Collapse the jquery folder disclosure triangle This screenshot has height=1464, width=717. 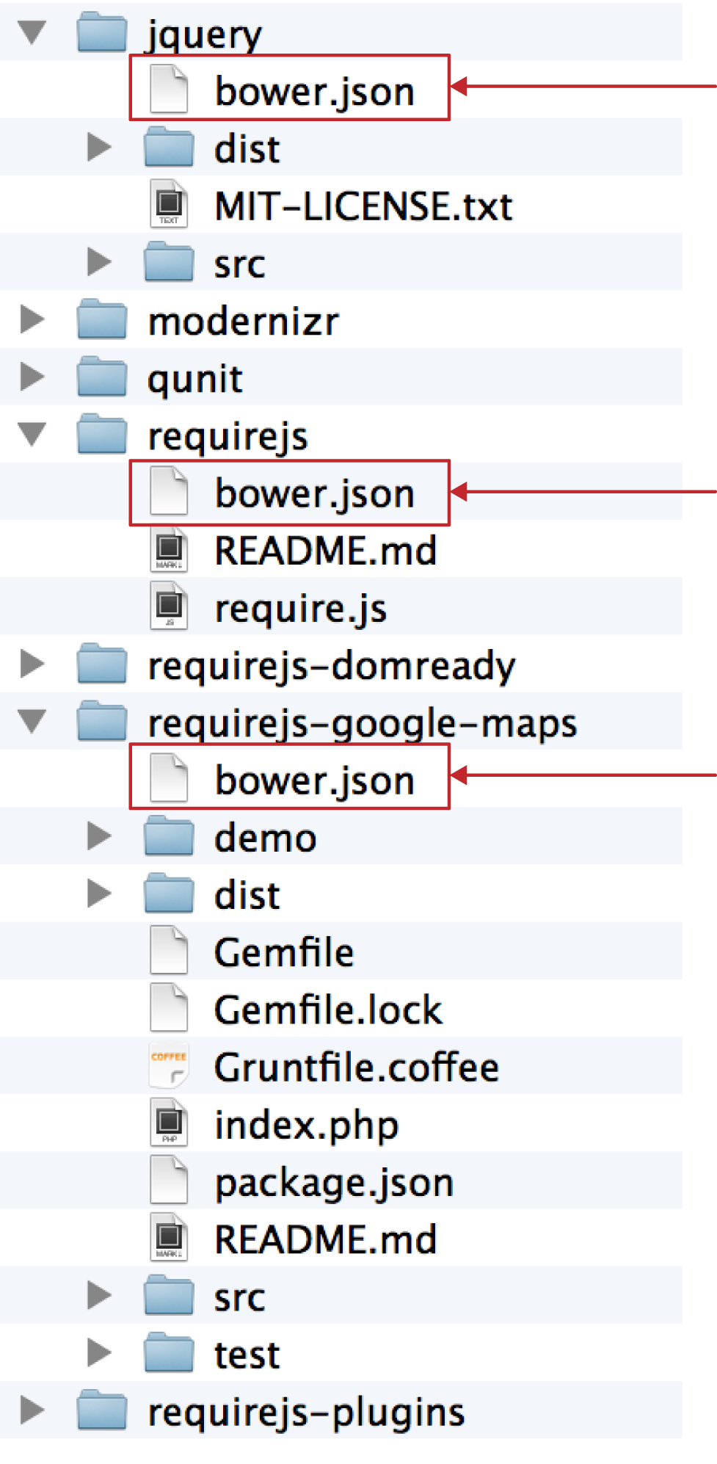click(x=32, y=32)
